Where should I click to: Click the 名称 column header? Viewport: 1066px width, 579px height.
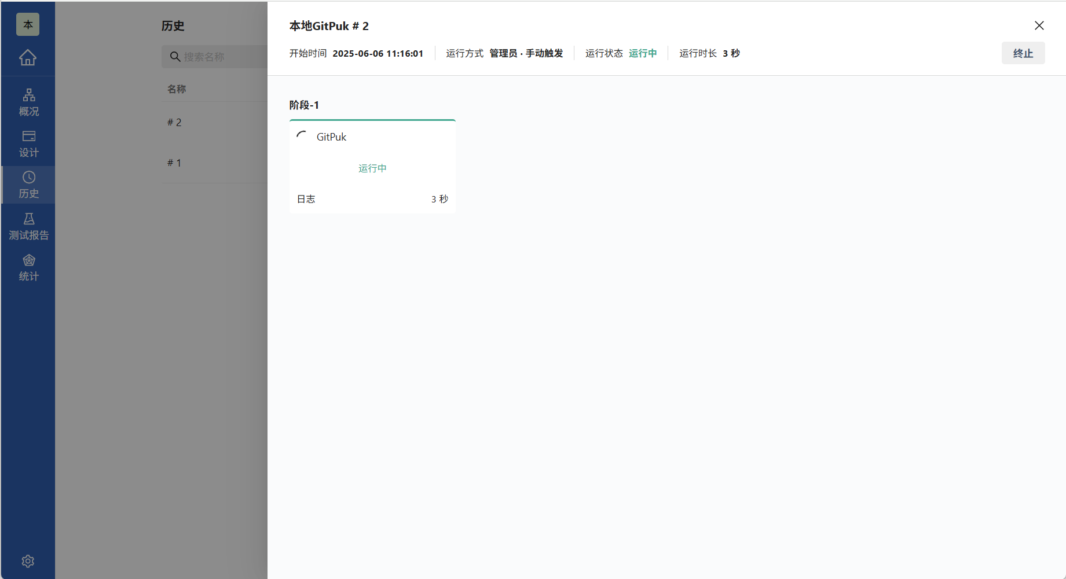pyautogui.click(x=177, y=89)
